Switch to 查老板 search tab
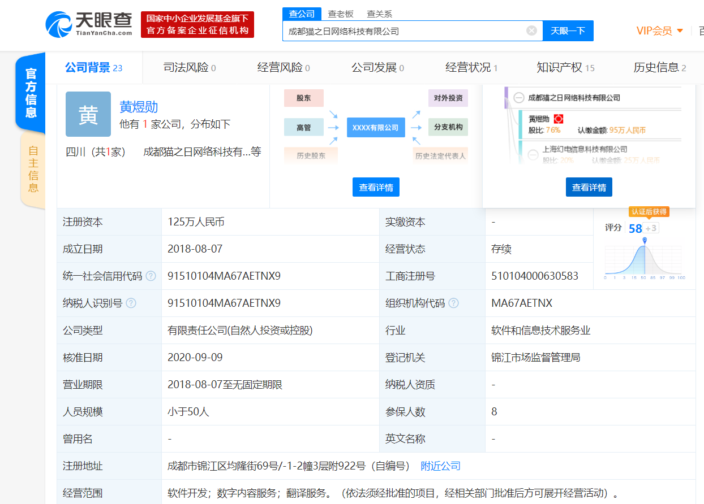 click(341, 14)
